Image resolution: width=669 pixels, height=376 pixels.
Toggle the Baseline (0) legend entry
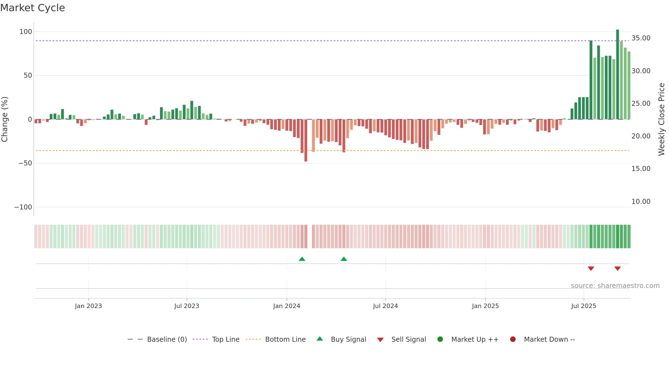tap(157, 339)
